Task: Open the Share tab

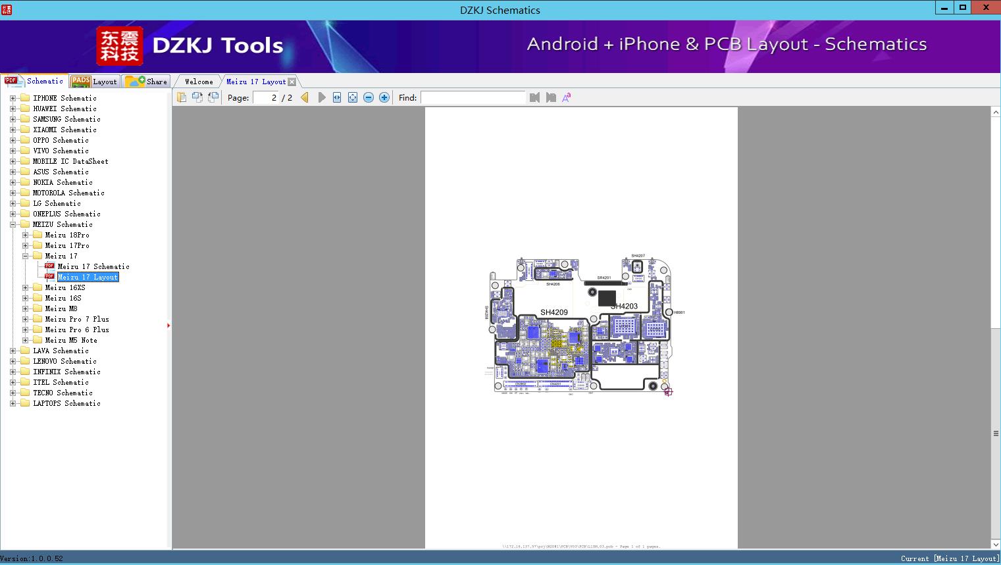Action: click(x=146, y=82)
